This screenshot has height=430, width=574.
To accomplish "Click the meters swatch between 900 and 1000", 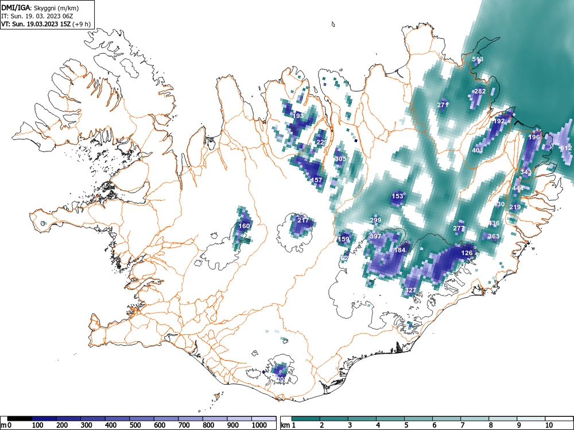I will 239,419.
